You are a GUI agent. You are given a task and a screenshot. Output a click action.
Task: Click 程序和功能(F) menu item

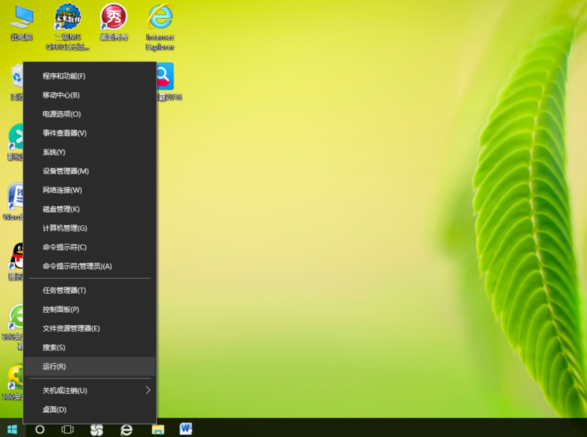click(64, 76)
